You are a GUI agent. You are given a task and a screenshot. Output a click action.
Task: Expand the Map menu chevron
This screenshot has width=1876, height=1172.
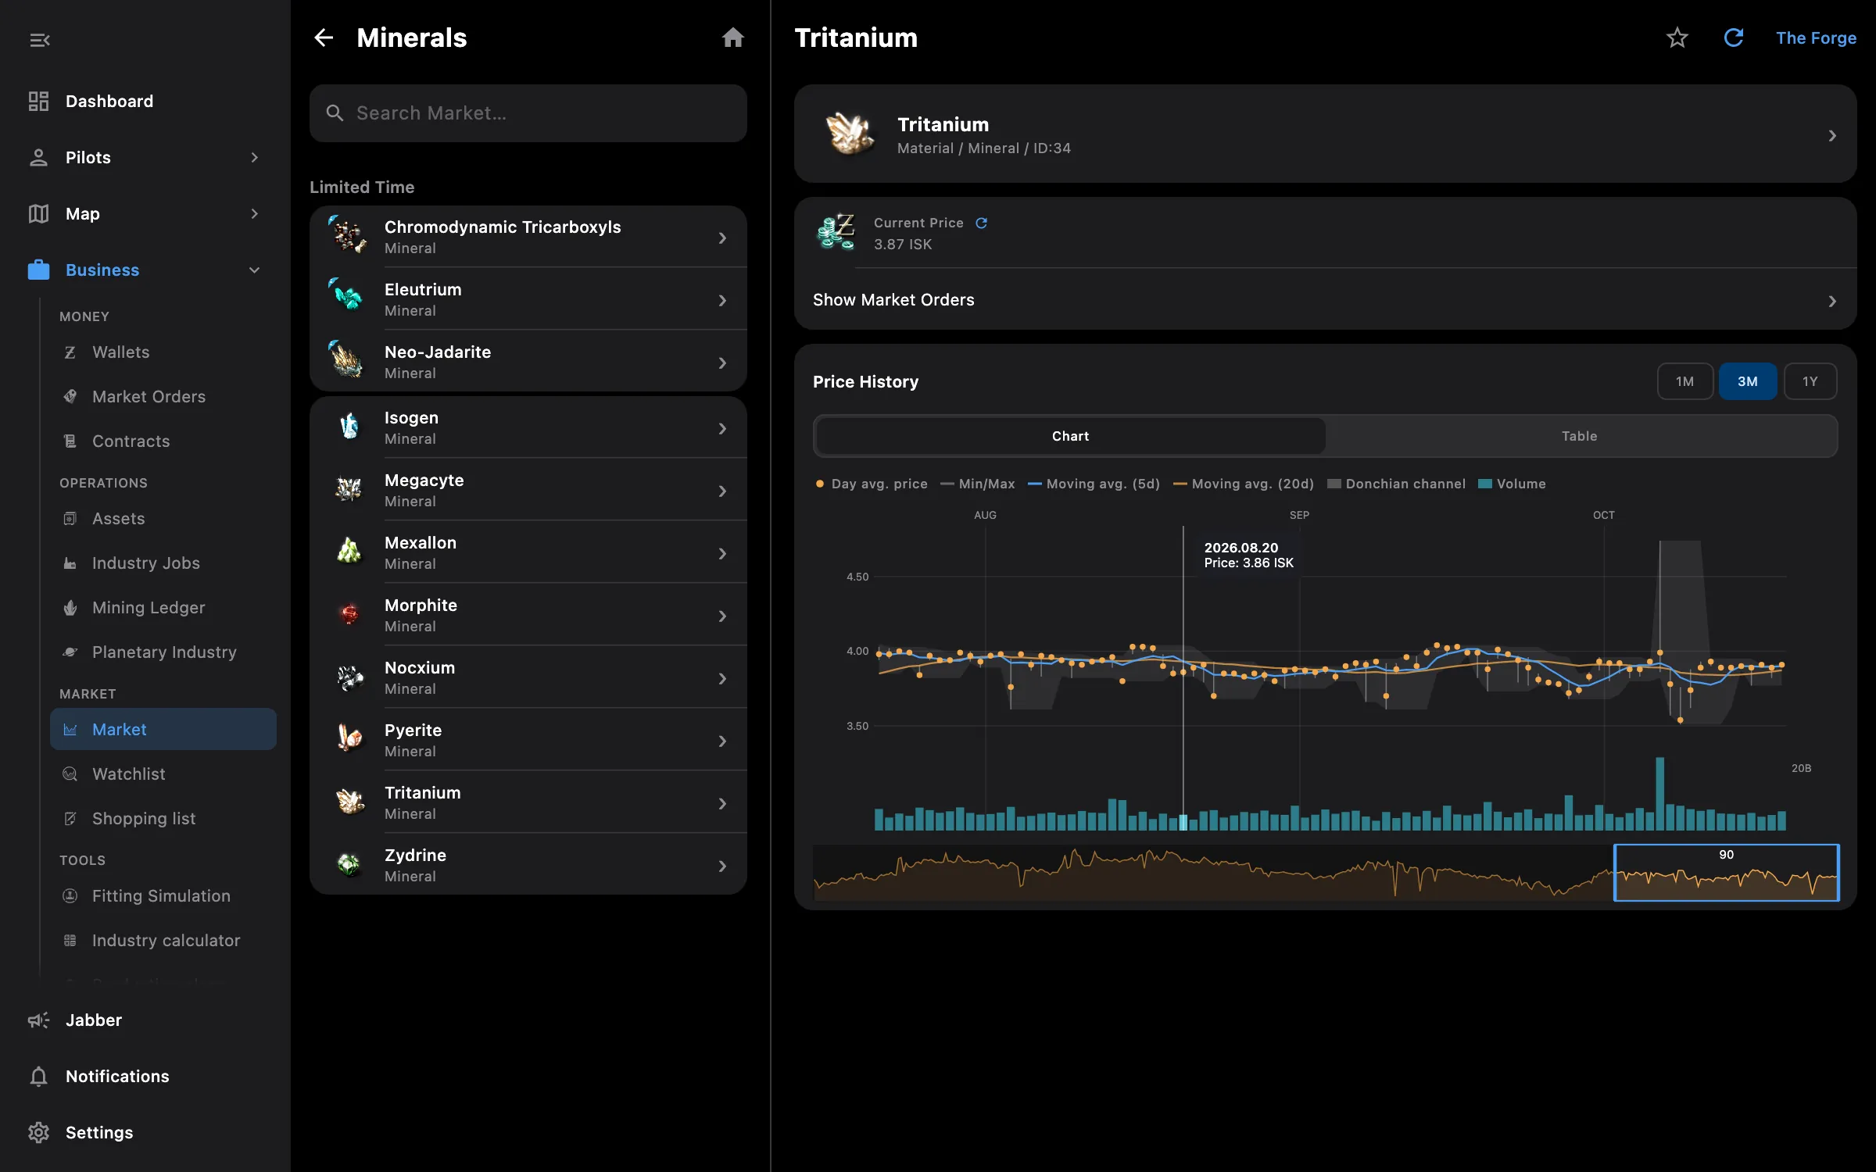[x=254, y=213]
